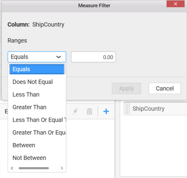Viewport: 187px width, 178px height.
Task: Select the Between option
Action: tap(37, 145)
